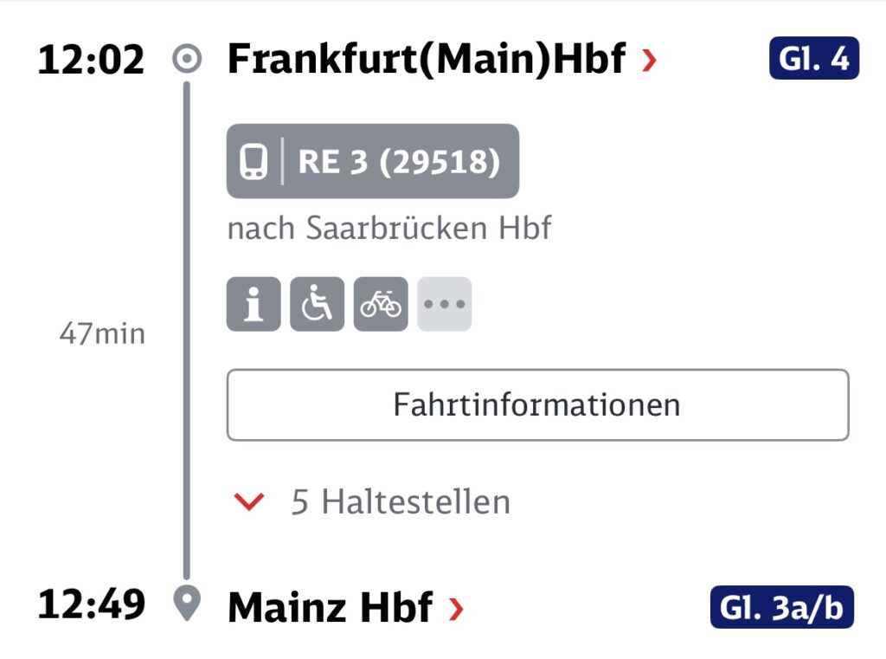
Task: Click the 'nach Saarbrücken Hbf' direction text
Action: pyautogui.click(x=388, y=229)
